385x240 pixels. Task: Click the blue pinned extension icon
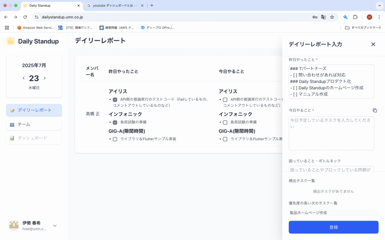[x=345, y=17]
